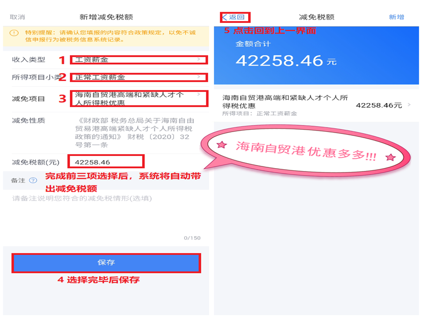Click the 备注 remarks text area
This screenshot has width=423, height=320.
tap(106, 217)
